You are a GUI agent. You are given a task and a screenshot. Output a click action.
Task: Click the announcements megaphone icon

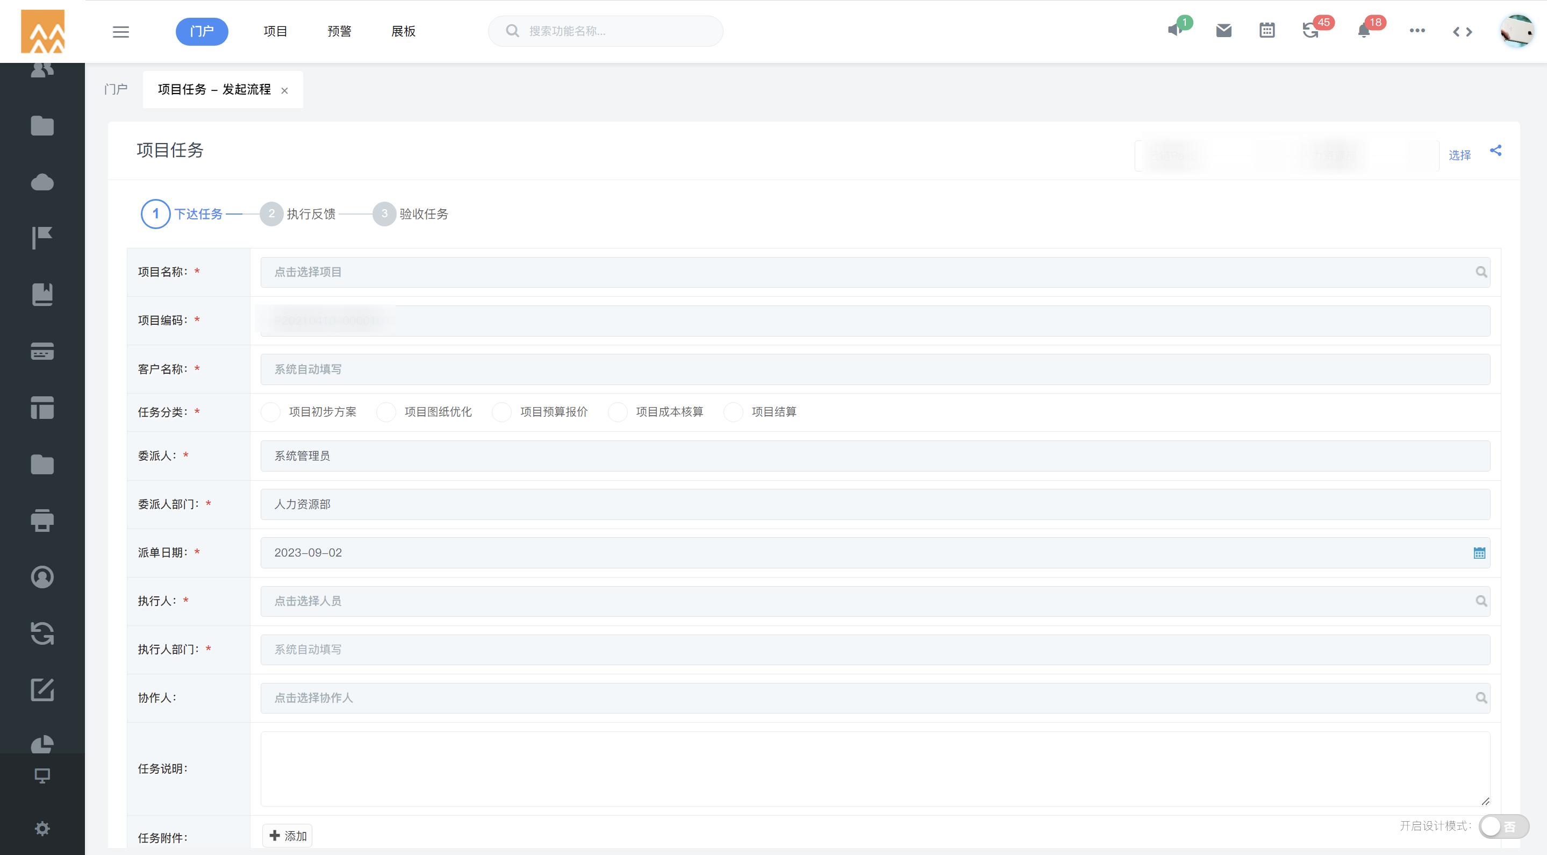(x=1174, y=31)
